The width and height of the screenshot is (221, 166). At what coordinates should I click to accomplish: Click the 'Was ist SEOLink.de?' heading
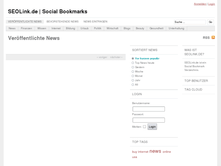tap(194, 52)
